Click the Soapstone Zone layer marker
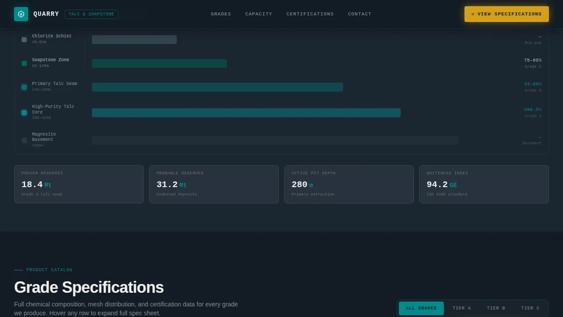 pyautogui.click(x=24, y=63)
